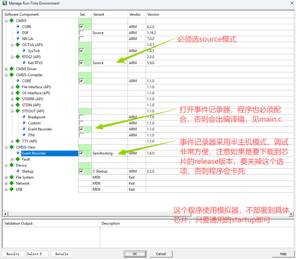The height and width of the screenshot is (259, 296).
Task: Click the File System green diamond icon
Action: click(12, 177)
